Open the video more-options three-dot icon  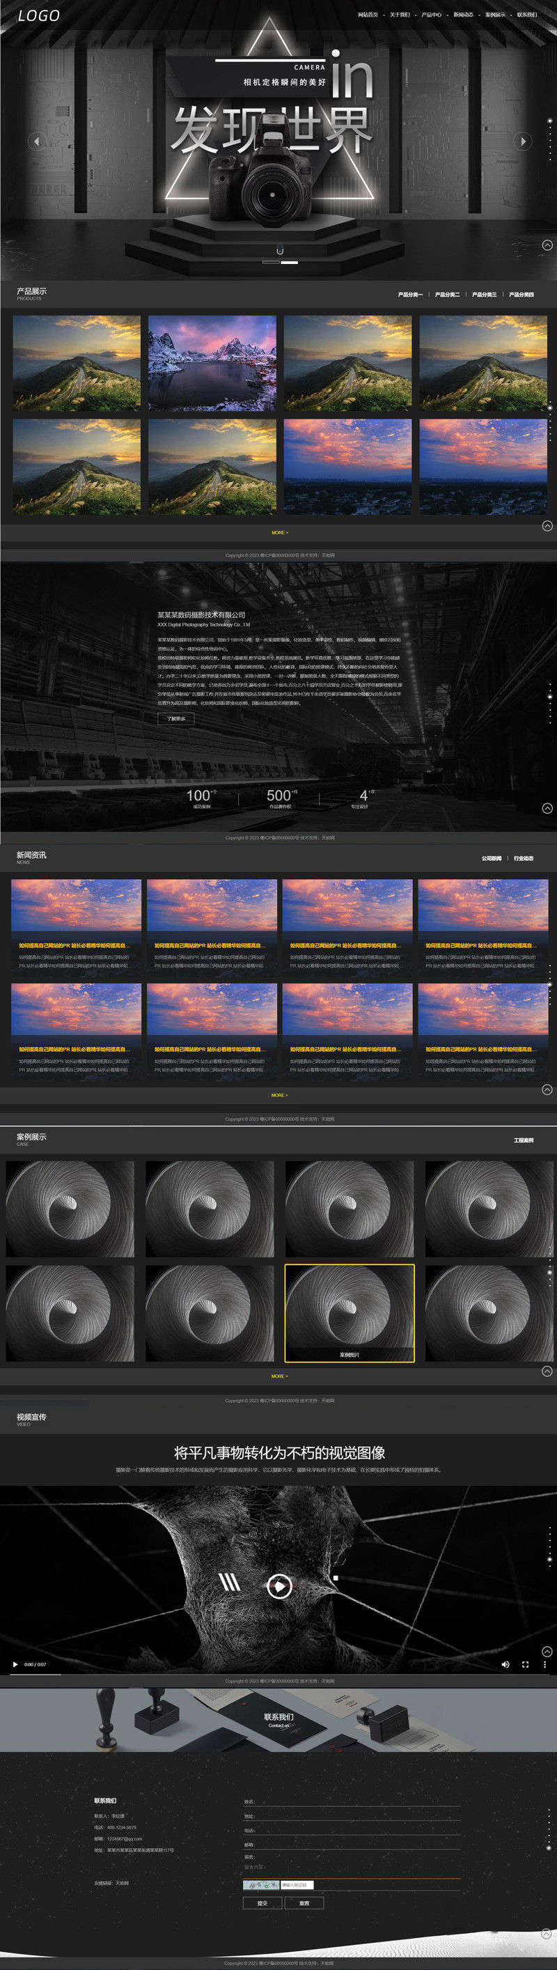(x=544, y=1664)
